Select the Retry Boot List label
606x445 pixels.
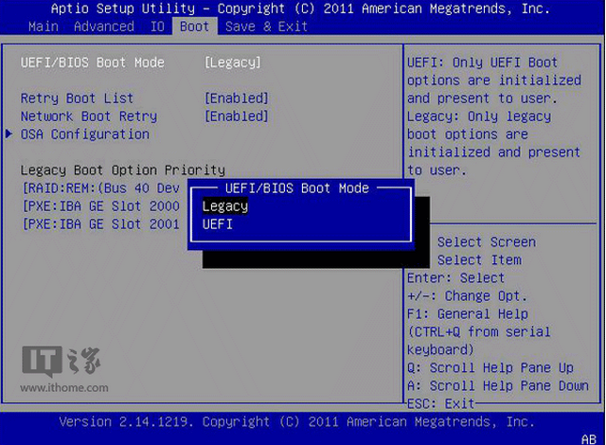pos(77,98)
